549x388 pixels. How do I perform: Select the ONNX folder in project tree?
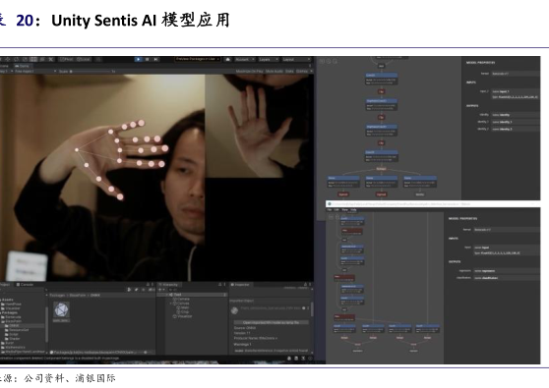12,325
